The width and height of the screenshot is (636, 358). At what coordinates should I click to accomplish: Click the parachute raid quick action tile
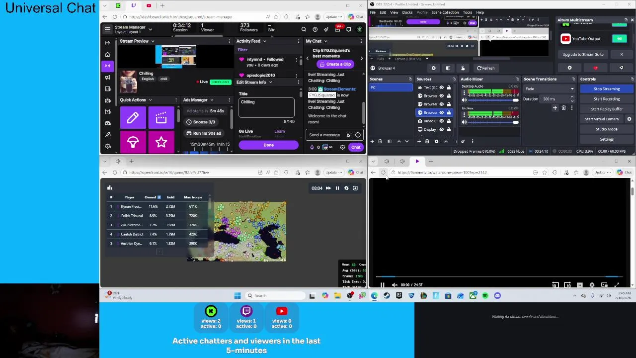point(133,143)
